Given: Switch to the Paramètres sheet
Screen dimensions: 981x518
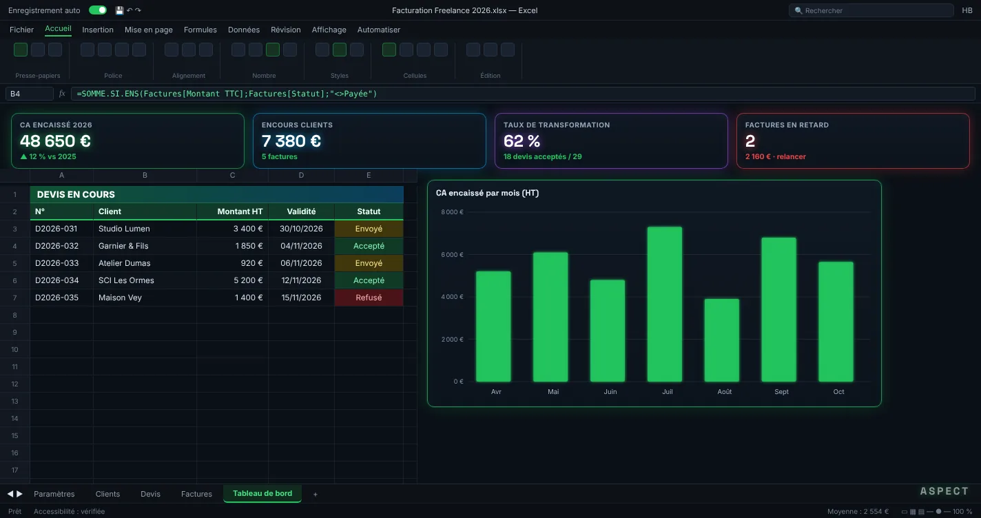Looking at the screenshot, I should pyautogui.click(x=54, y=494).
